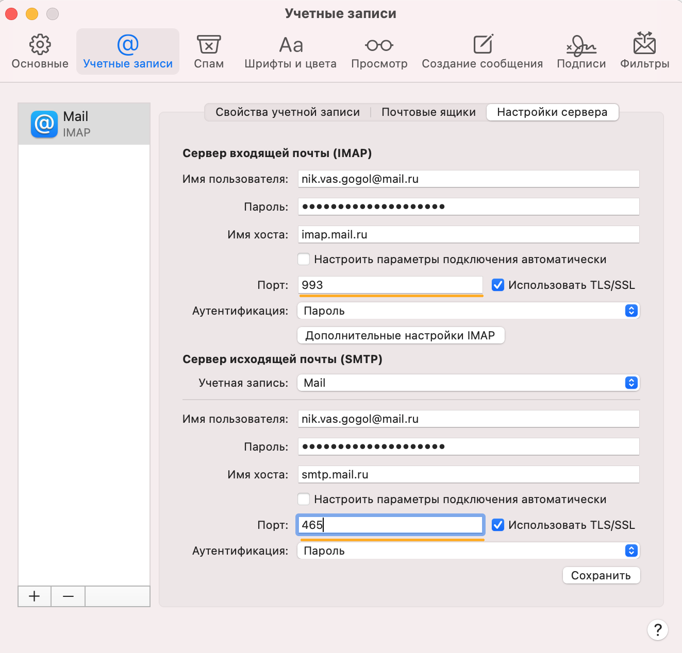Add a new account with plus button
682x653 pixels.
(35, 596)
